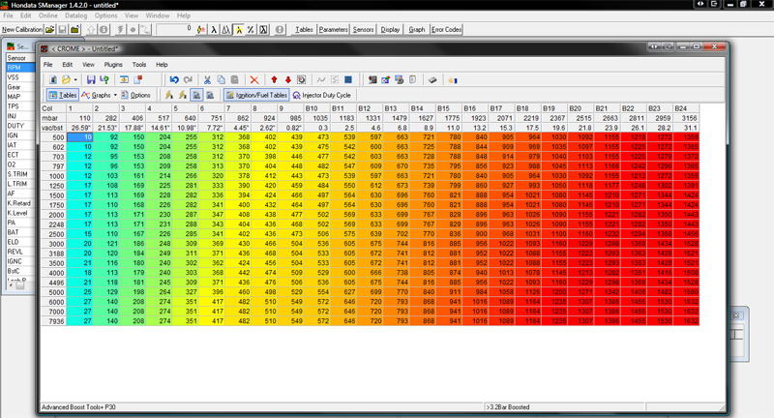Click the red X delete icon
This screenshot has height=418, width=774.
pos(253,79)
